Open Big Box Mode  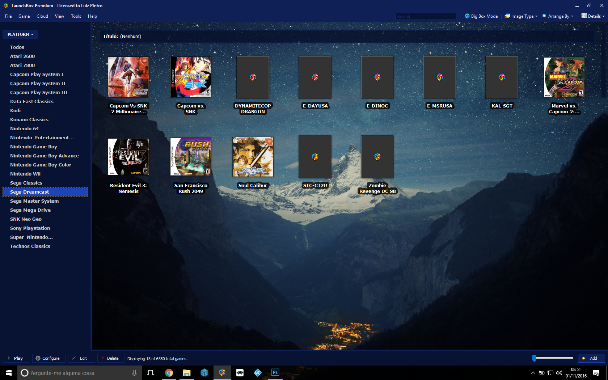481,16
